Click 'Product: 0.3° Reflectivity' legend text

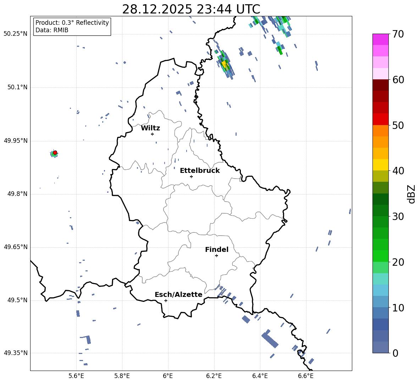coord(72,23)
